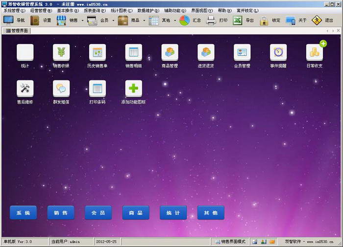Open the 系统管理(S) menu

(x=14, y=10)
